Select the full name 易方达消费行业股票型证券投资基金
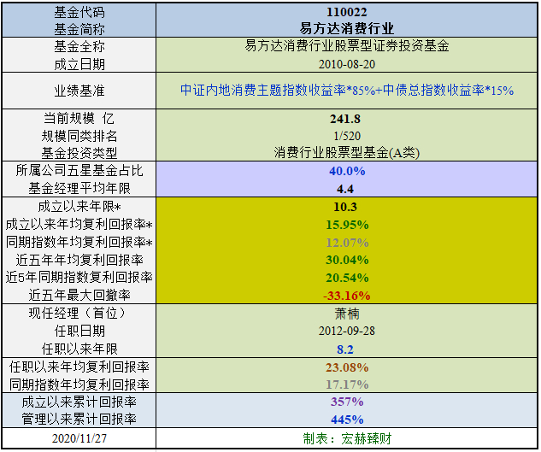Image resolution: width=541 pixels, height=452 pixels. pyautogui.click(x=347, y=46)
